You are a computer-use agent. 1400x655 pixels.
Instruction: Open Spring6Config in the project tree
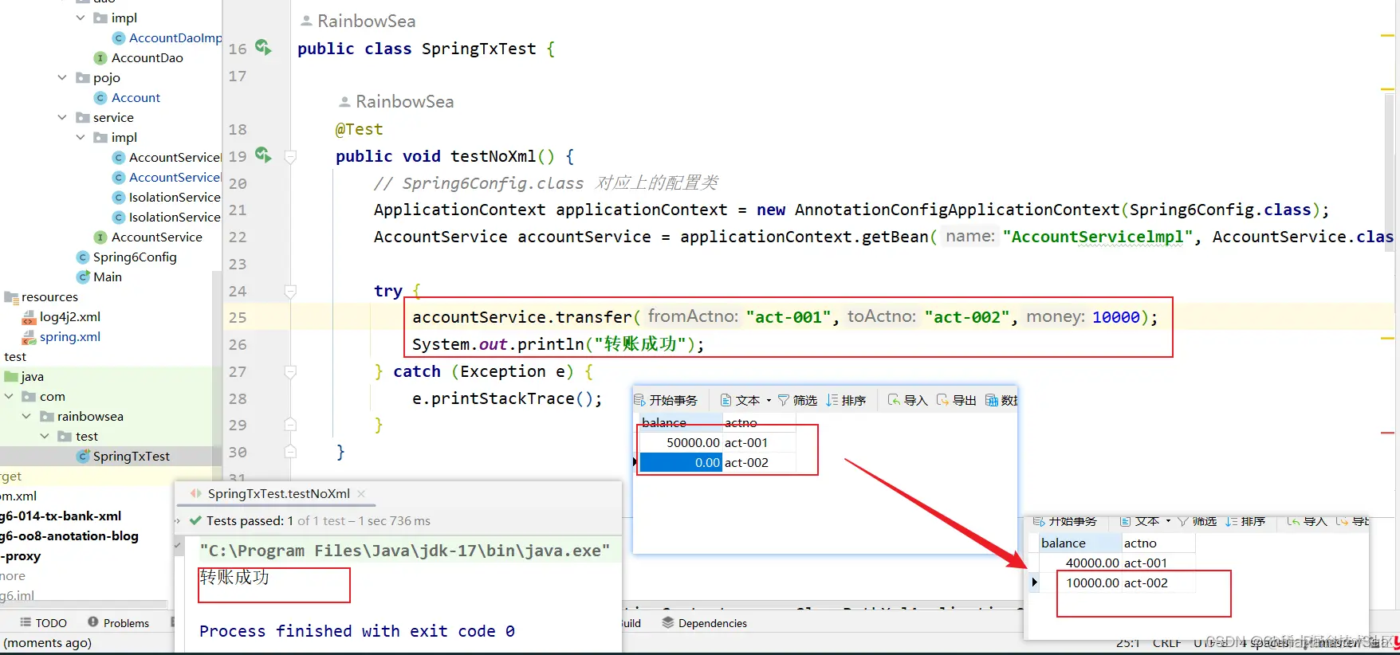pos(135,257)
